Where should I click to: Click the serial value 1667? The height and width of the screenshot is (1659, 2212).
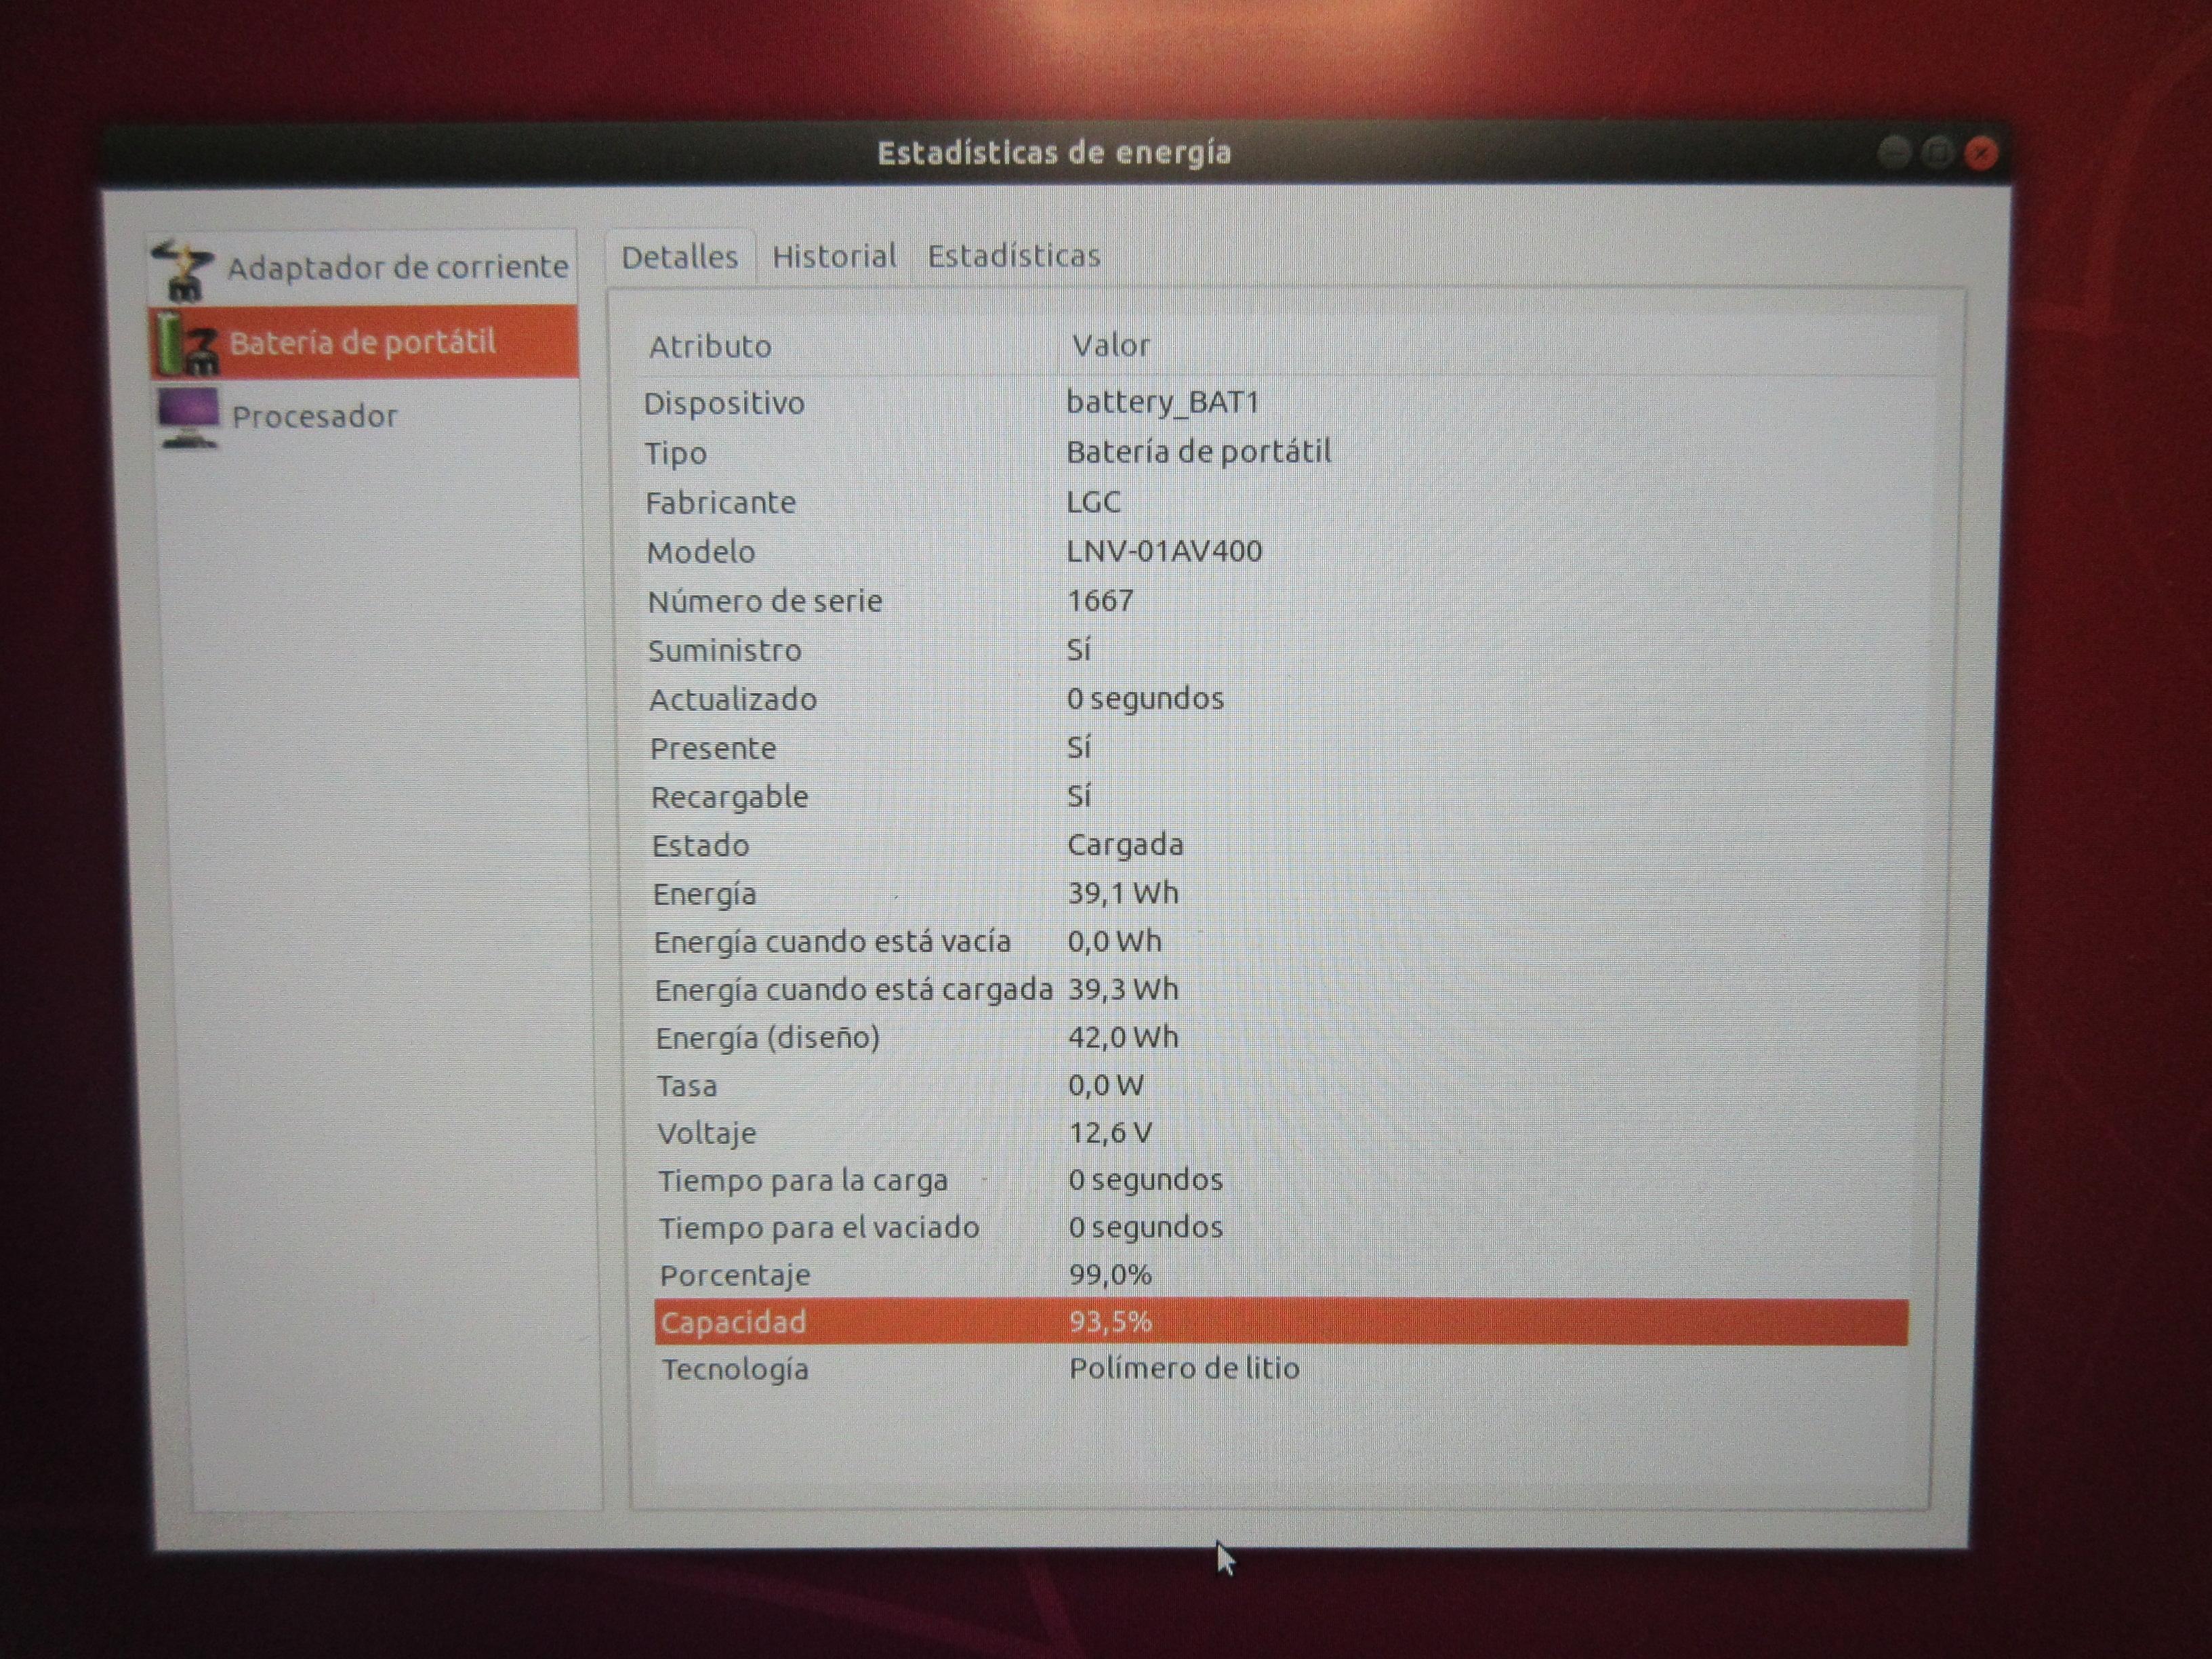1100,600
